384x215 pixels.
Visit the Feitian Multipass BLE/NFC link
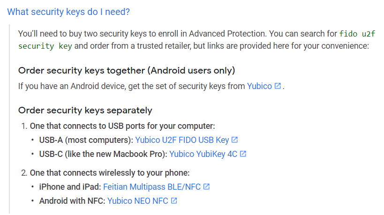[x=152, y=187]
